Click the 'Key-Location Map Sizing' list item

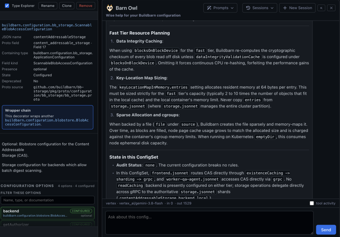(x=141, y=78)
